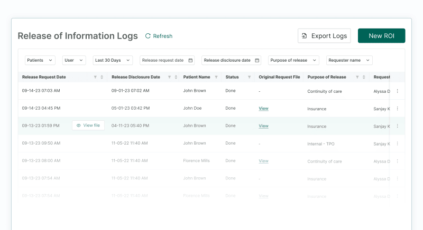
Task: Open the Release disclosure date picker field
Action: pos(231,60)
